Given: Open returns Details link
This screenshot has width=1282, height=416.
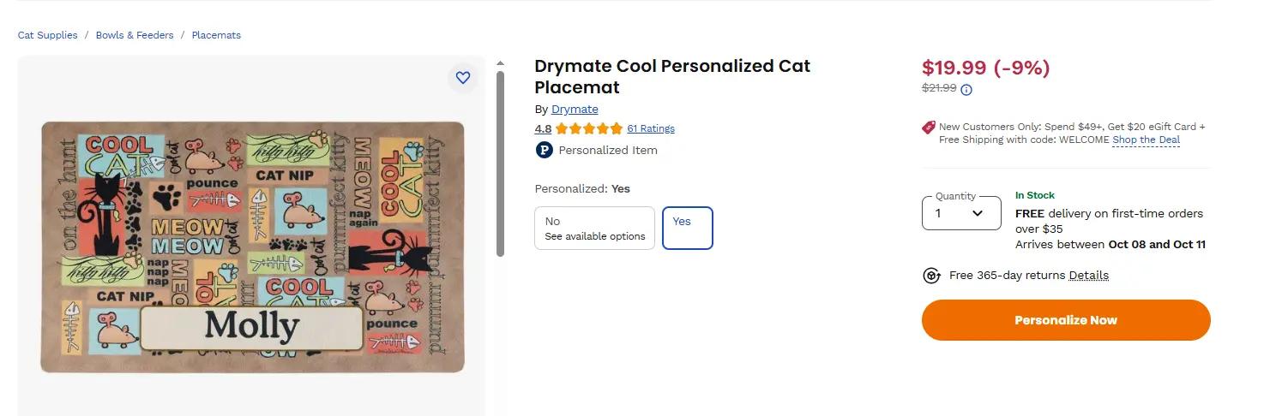Looking at the screenshot, I should 1088,276.
